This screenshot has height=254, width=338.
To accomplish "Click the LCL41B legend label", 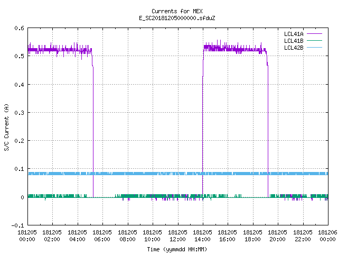I will tap(294, 41).
